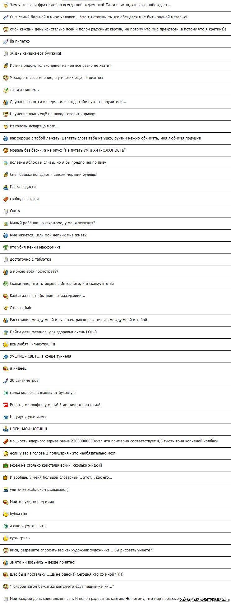The height and width of the screenshot is (603, 231).
Task: Click the candy icon beside "Люляки баб"
Action: [x=5, y=308]
